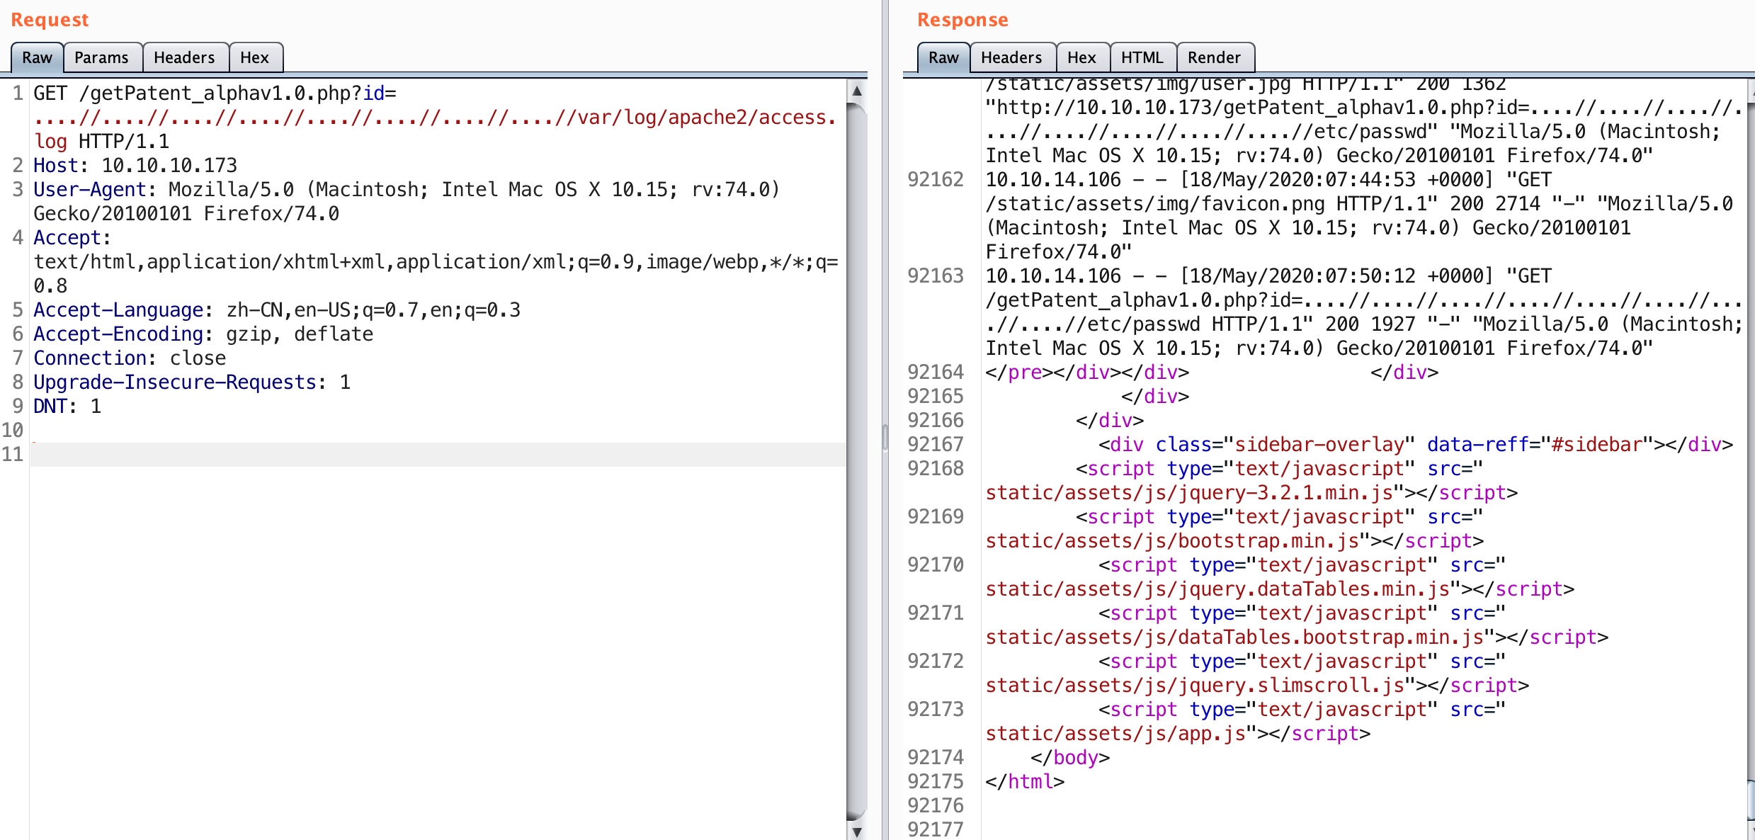Select the request Hex tab

[x=254, y=57]
